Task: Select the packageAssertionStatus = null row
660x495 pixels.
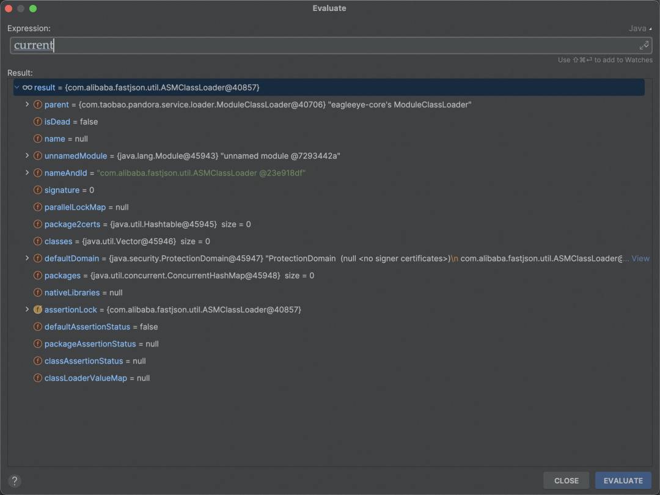Action: pos(329,344)
